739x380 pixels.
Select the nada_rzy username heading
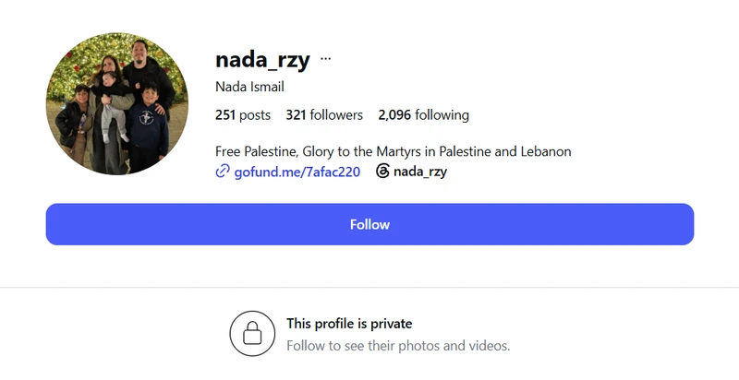pos(262,60)
